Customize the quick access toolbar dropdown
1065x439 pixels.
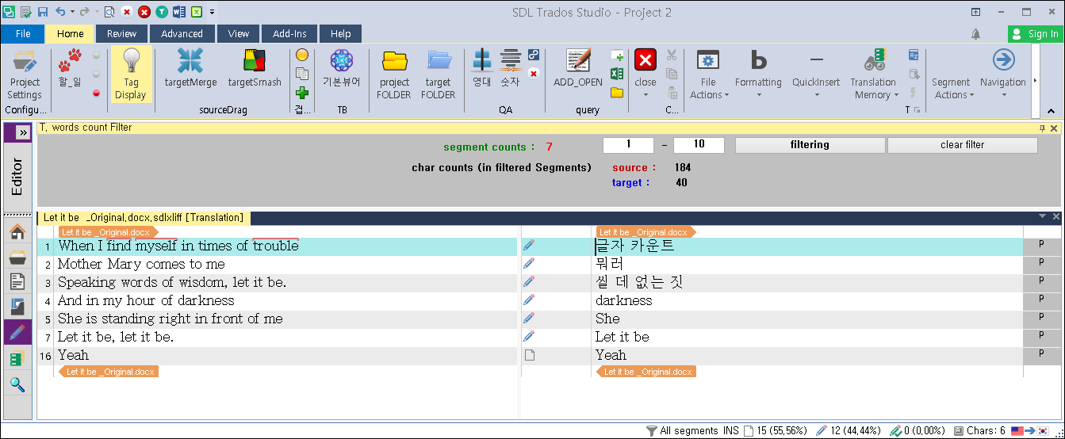pos(213,12)
